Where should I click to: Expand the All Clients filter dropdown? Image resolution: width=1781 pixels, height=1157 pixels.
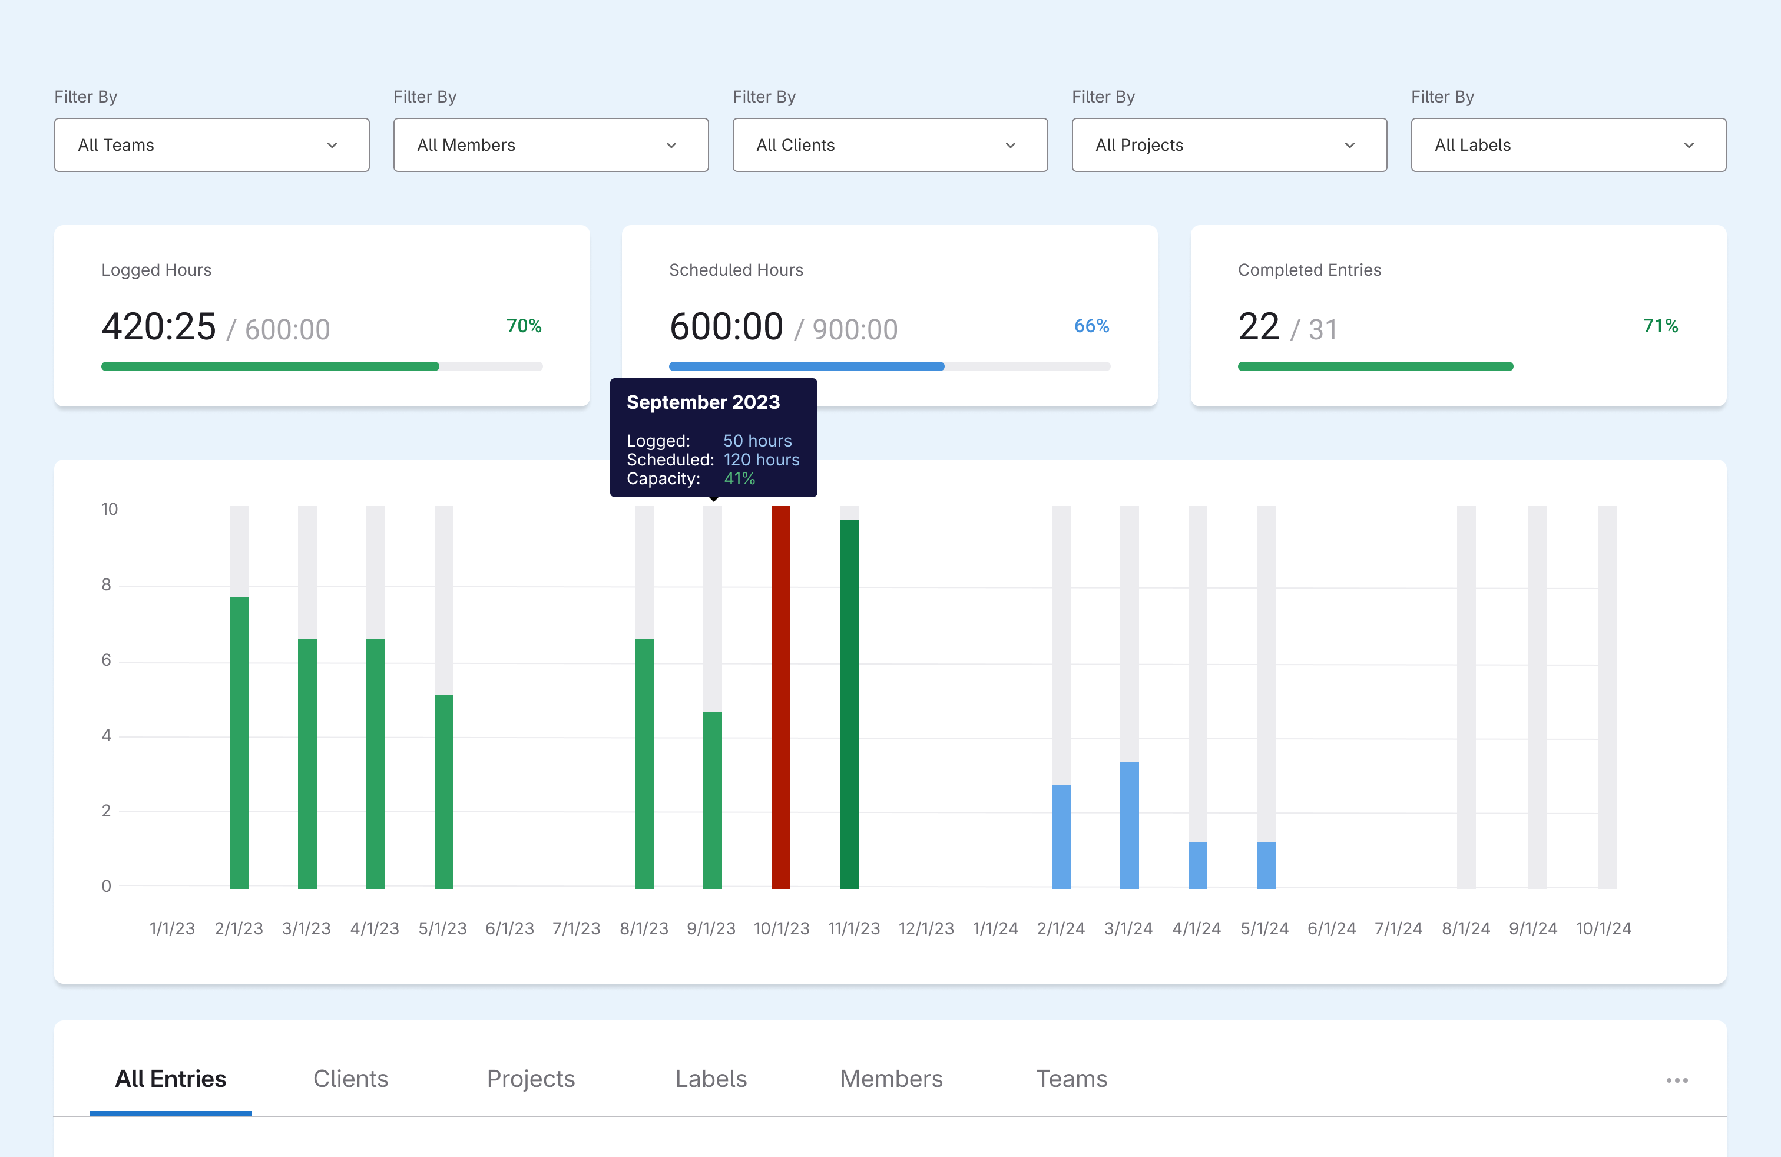889,145
